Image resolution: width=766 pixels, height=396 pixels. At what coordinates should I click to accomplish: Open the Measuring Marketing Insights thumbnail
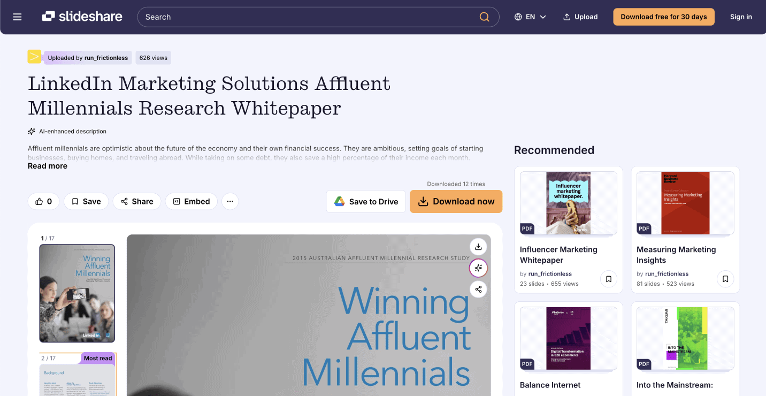[x=685, y=203]
